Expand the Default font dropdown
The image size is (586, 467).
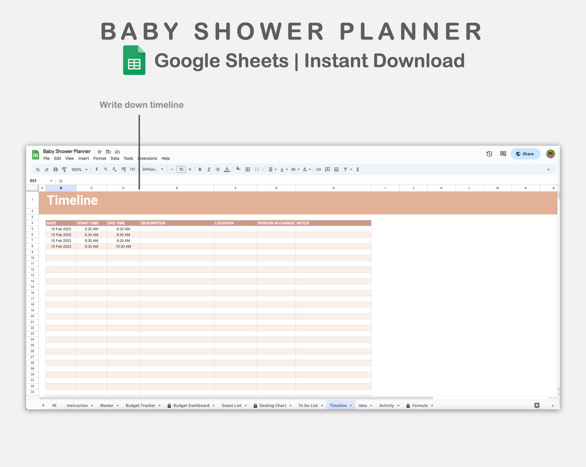153,169
